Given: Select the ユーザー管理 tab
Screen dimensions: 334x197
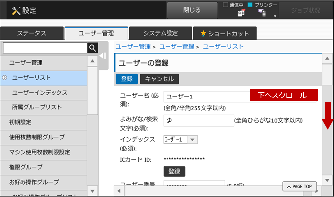Looking at the screenshot, I should click(x=96, y=33).
